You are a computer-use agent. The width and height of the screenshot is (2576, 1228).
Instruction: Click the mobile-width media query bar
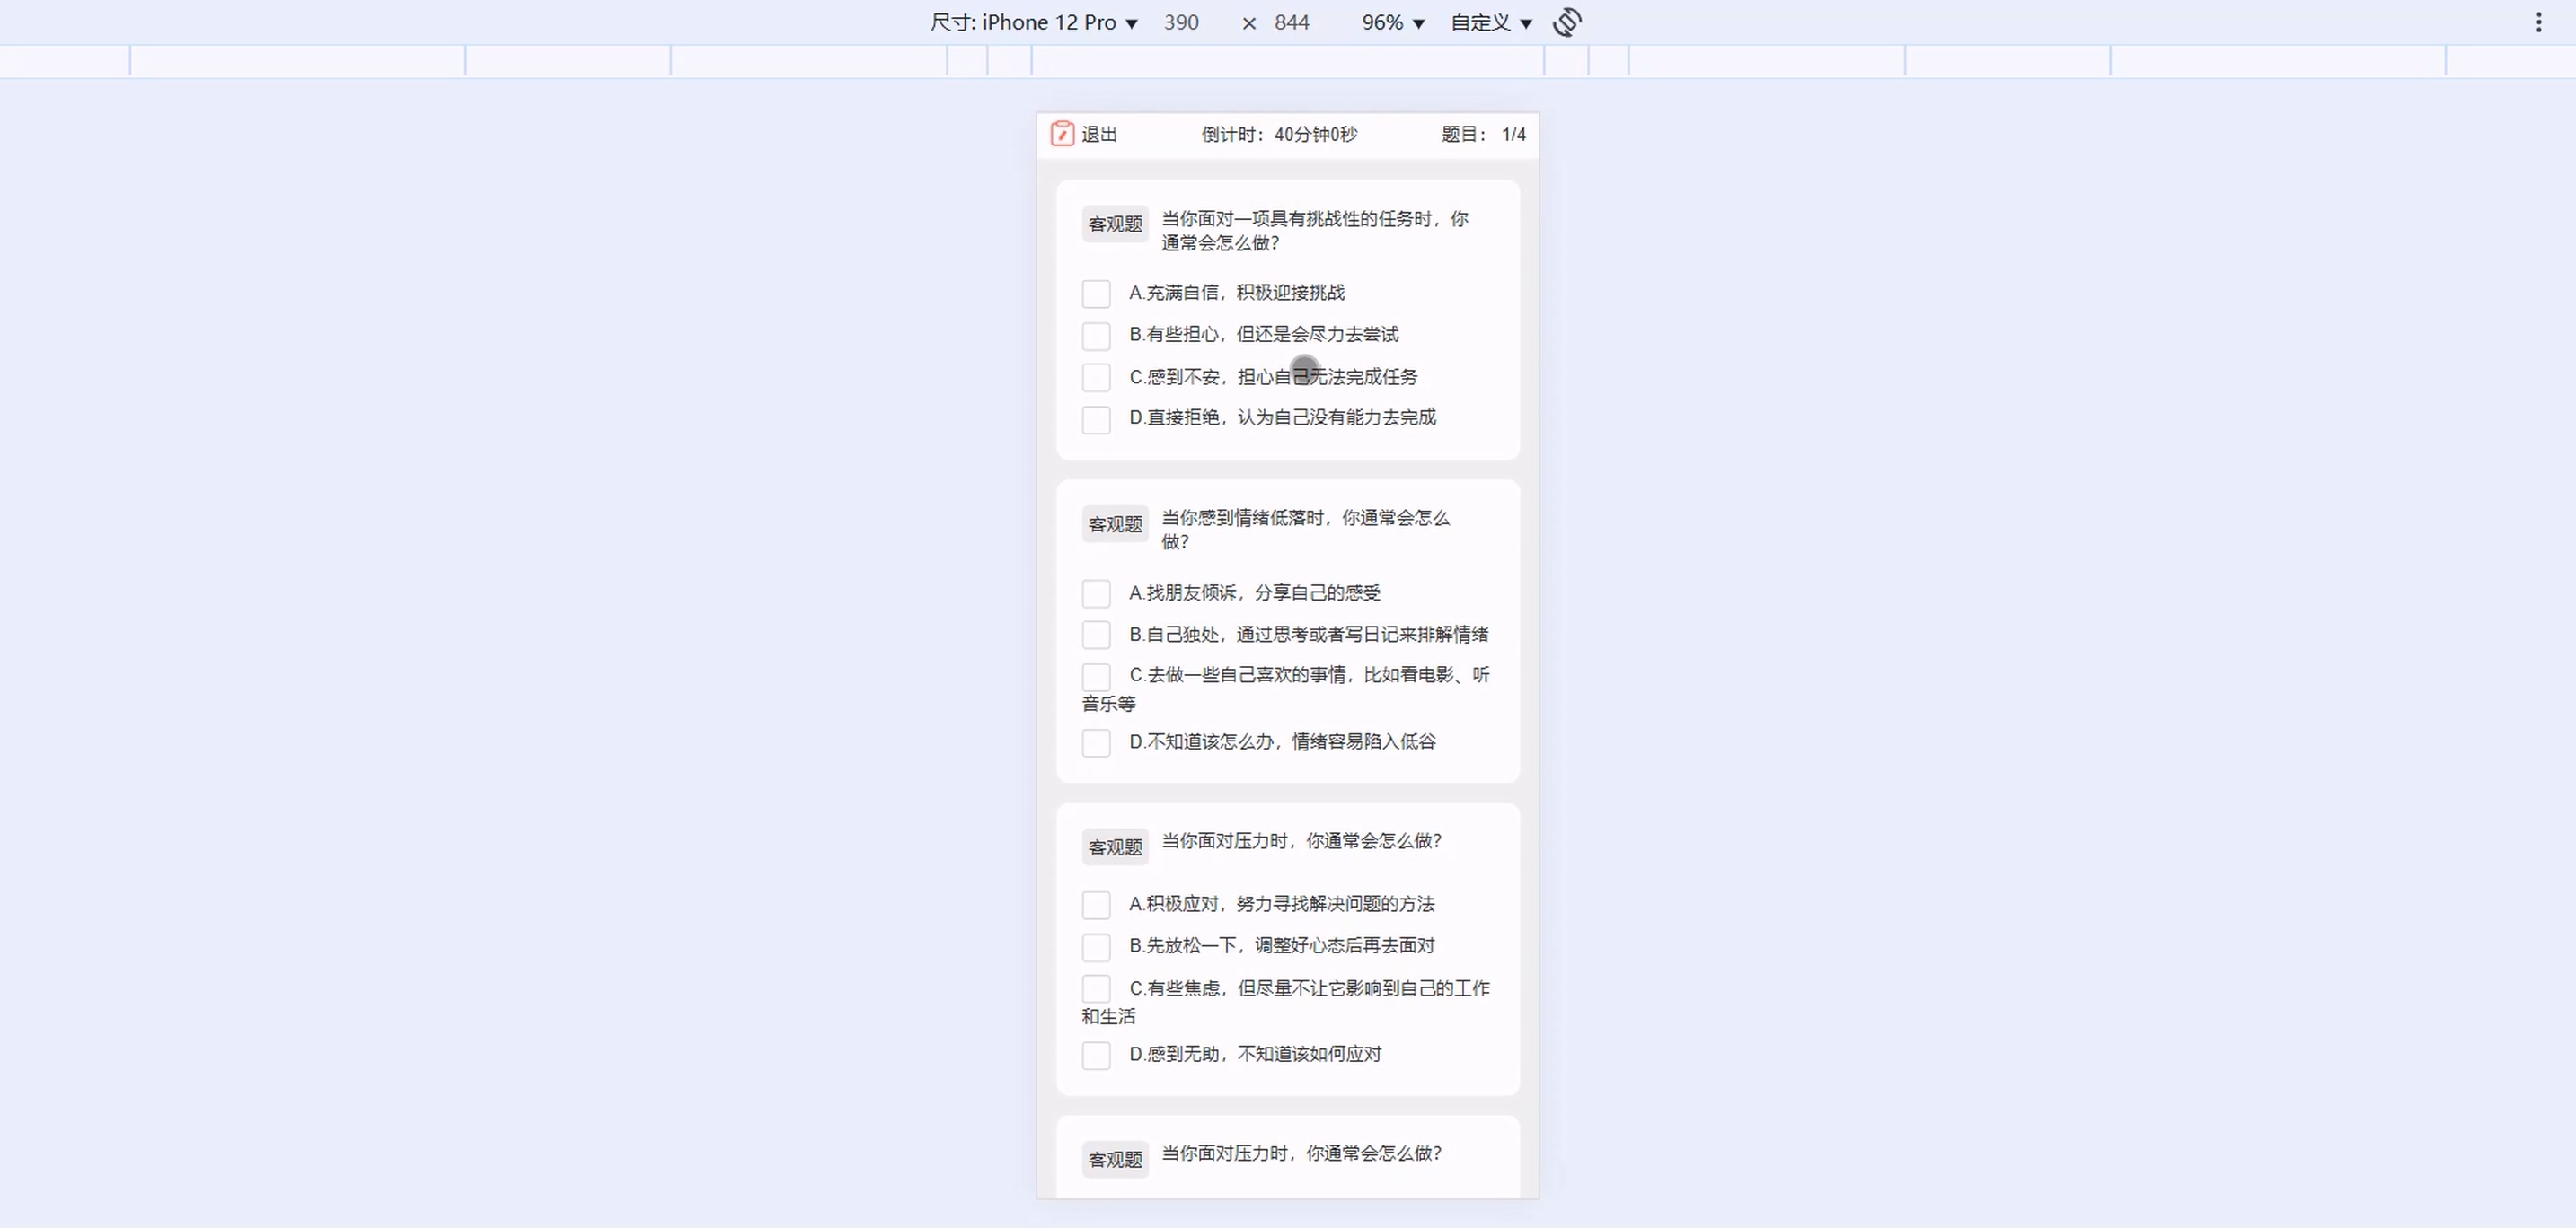pos(1288,62)
